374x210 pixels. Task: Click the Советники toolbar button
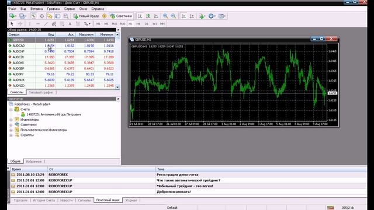point(121,16)
